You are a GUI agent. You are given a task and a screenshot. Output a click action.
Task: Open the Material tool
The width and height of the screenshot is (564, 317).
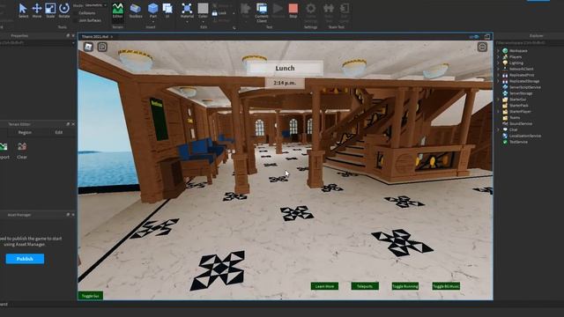pyautogui.click(x=187, y=10)
